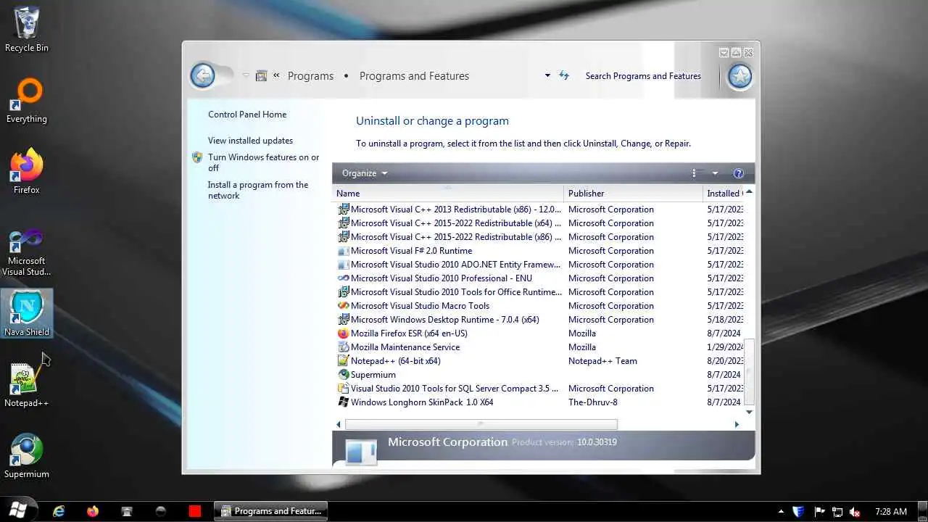Click Mozilla Firefox ESR program icon
928x522 pixels.
pyautogui.click(x=343, y=333)
